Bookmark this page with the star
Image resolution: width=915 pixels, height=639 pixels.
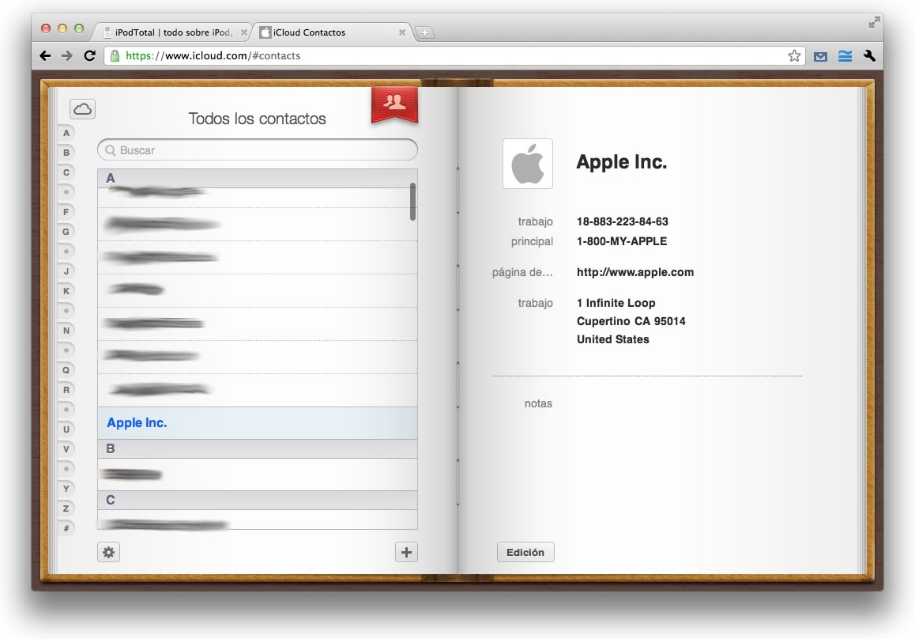point(794,55)
